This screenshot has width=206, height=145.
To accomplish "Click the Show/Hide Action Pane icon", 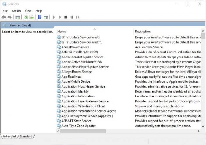I will [46, 17].
